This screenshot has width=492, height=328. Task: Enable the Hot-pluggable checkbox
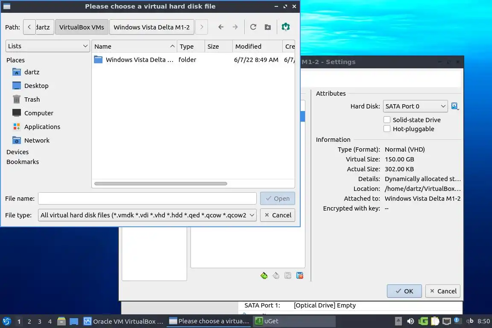click(x=387, y=129)
